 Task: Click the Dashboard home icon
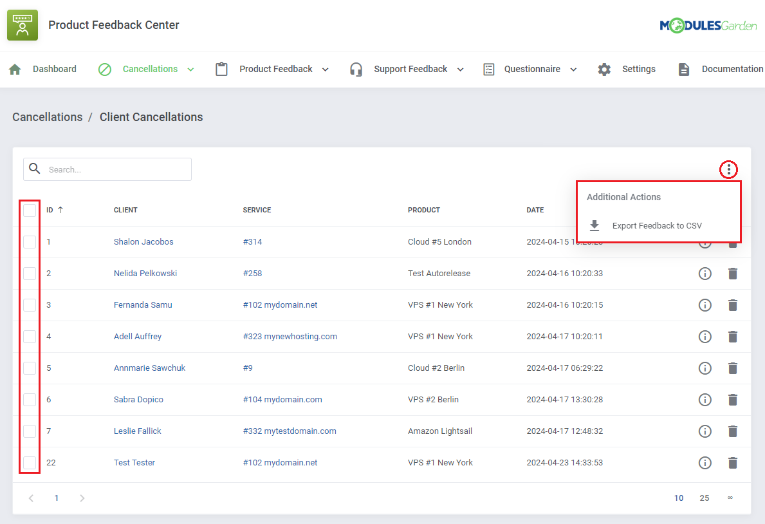(15, 70)
